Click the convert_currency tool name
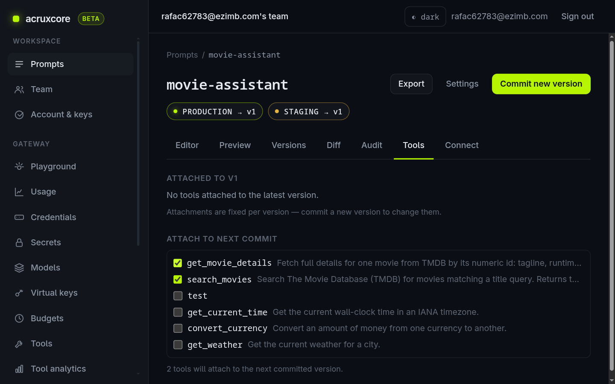Viewport: 615px width, 384px height. pos(228,329)
